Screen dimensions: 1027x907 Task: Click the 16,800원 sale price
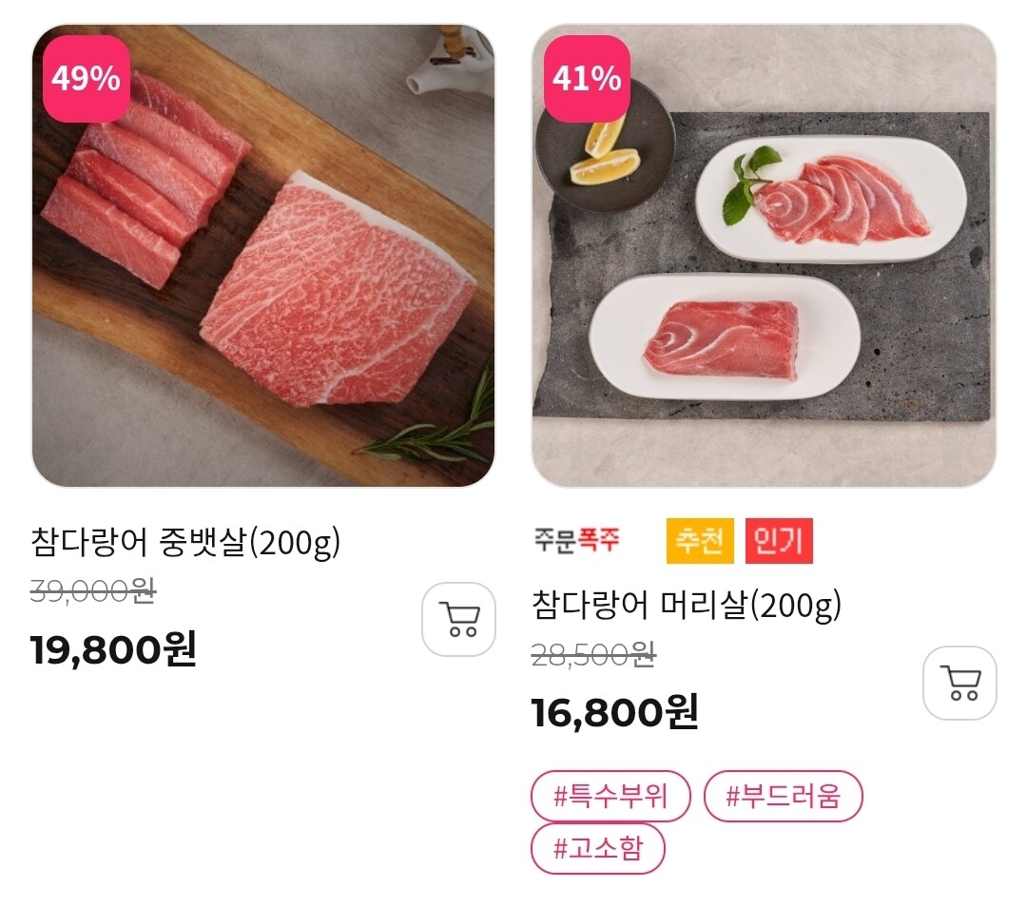[x=614, y=711]
